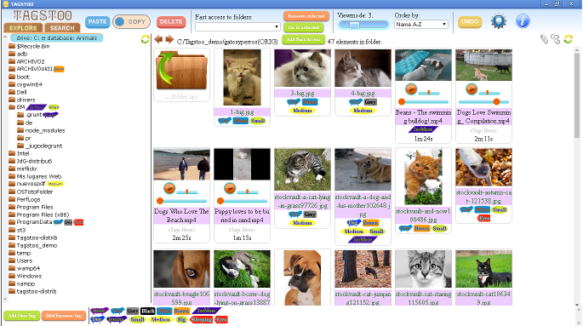
Task: Play the Beans swimming bulldog video
Action: [x=411, y=89]
